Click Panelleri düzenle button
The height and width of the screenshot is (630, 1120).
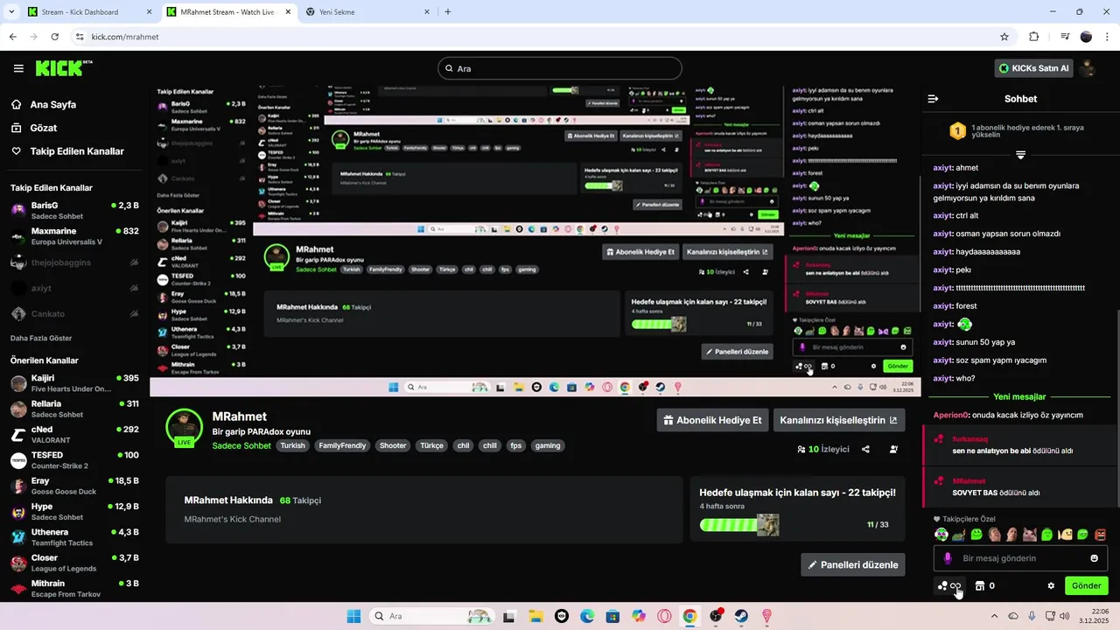(853, 564)
